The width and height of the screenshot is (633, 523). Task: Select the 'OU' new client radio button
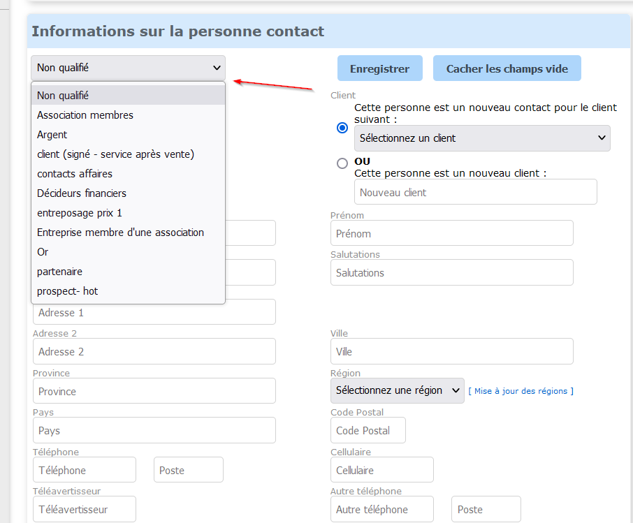tap(342, 163)
